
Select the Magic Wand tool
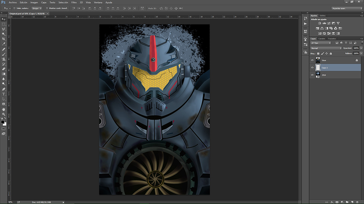click(4, 34)
